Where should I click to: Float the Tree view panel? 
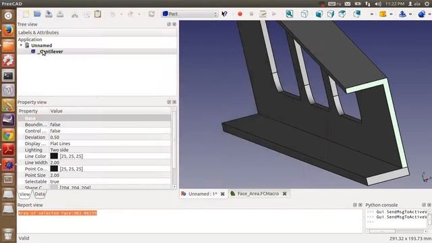[x=169, y=24]
